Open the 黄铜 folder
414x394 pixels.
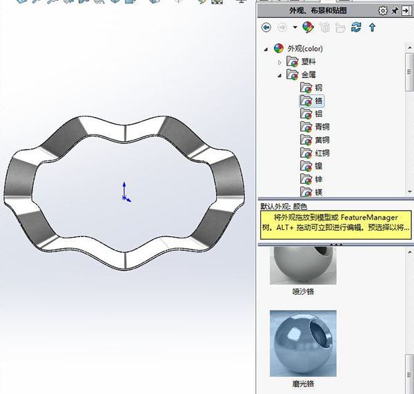click(x=322, y=140)
